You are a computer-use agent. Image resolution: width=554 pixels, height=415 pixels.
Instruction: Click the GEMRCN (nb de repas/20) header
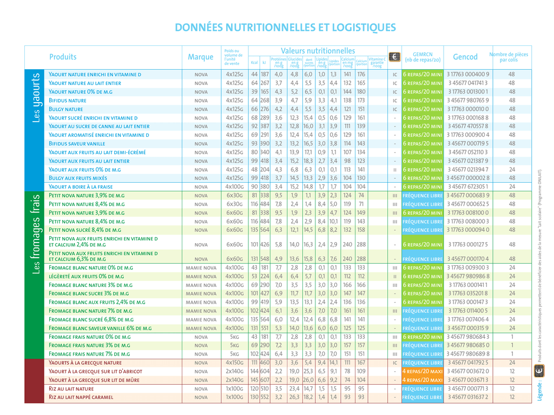tap(423, 57)
